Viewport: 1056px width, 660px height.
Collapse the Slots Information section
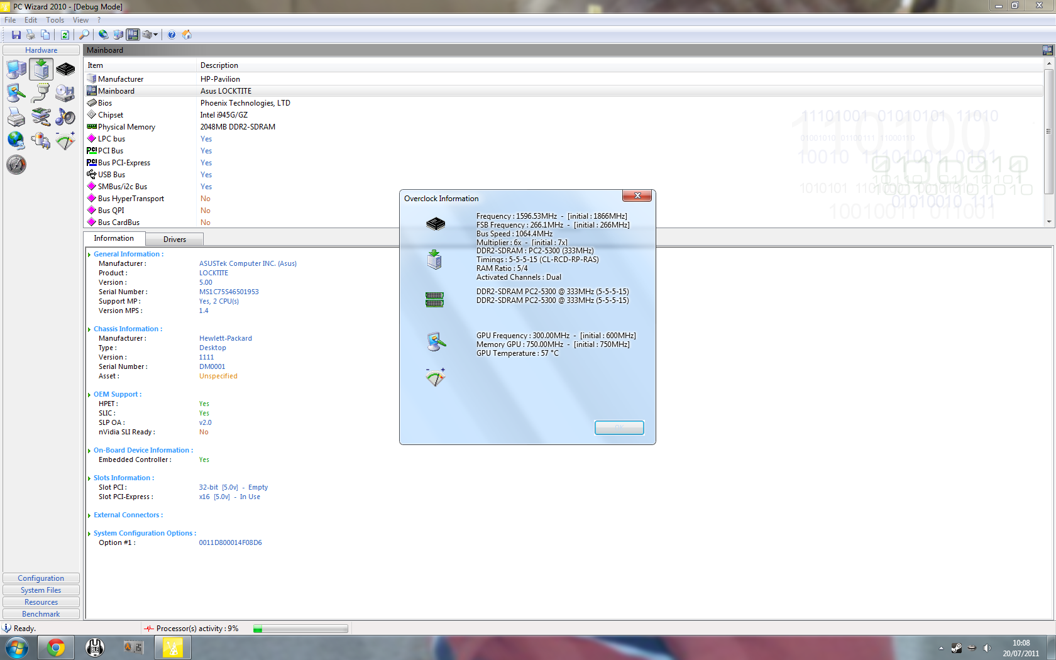[x=89, y=478]
